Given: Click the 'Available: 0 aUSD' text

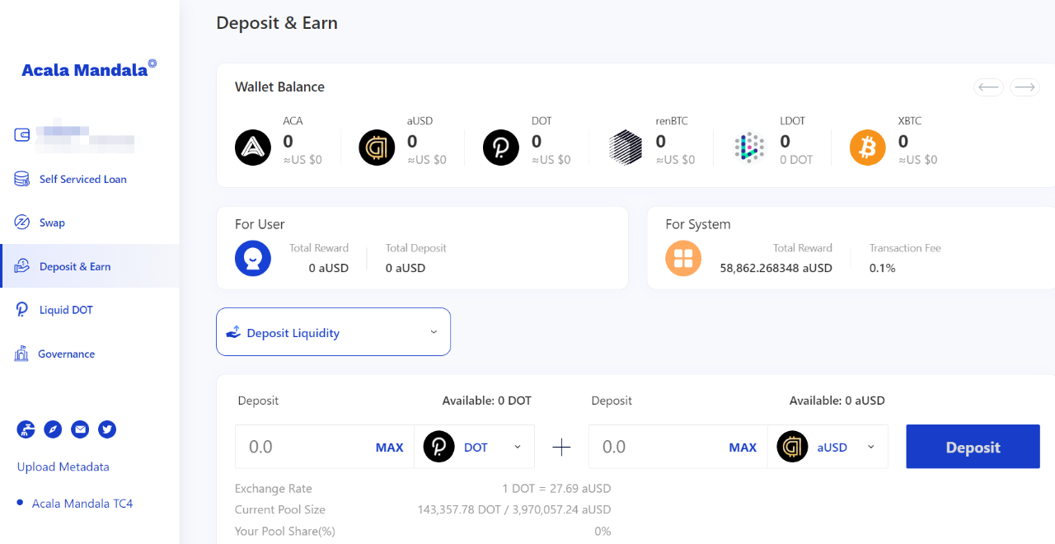Looking at the screenshot, I should point(837,401).
